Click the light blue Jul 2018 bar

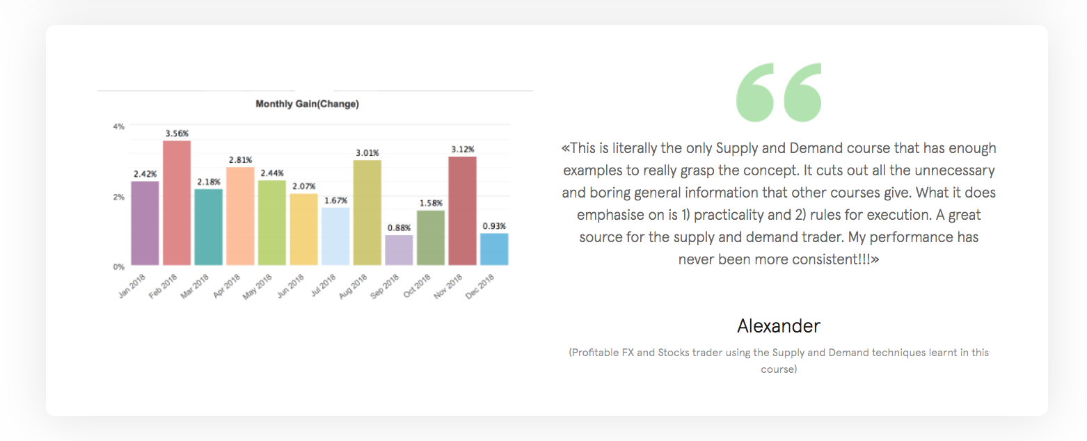point(335,236)
